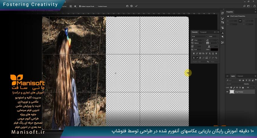Open the Paragraph panel dock icon

(222, 37)
